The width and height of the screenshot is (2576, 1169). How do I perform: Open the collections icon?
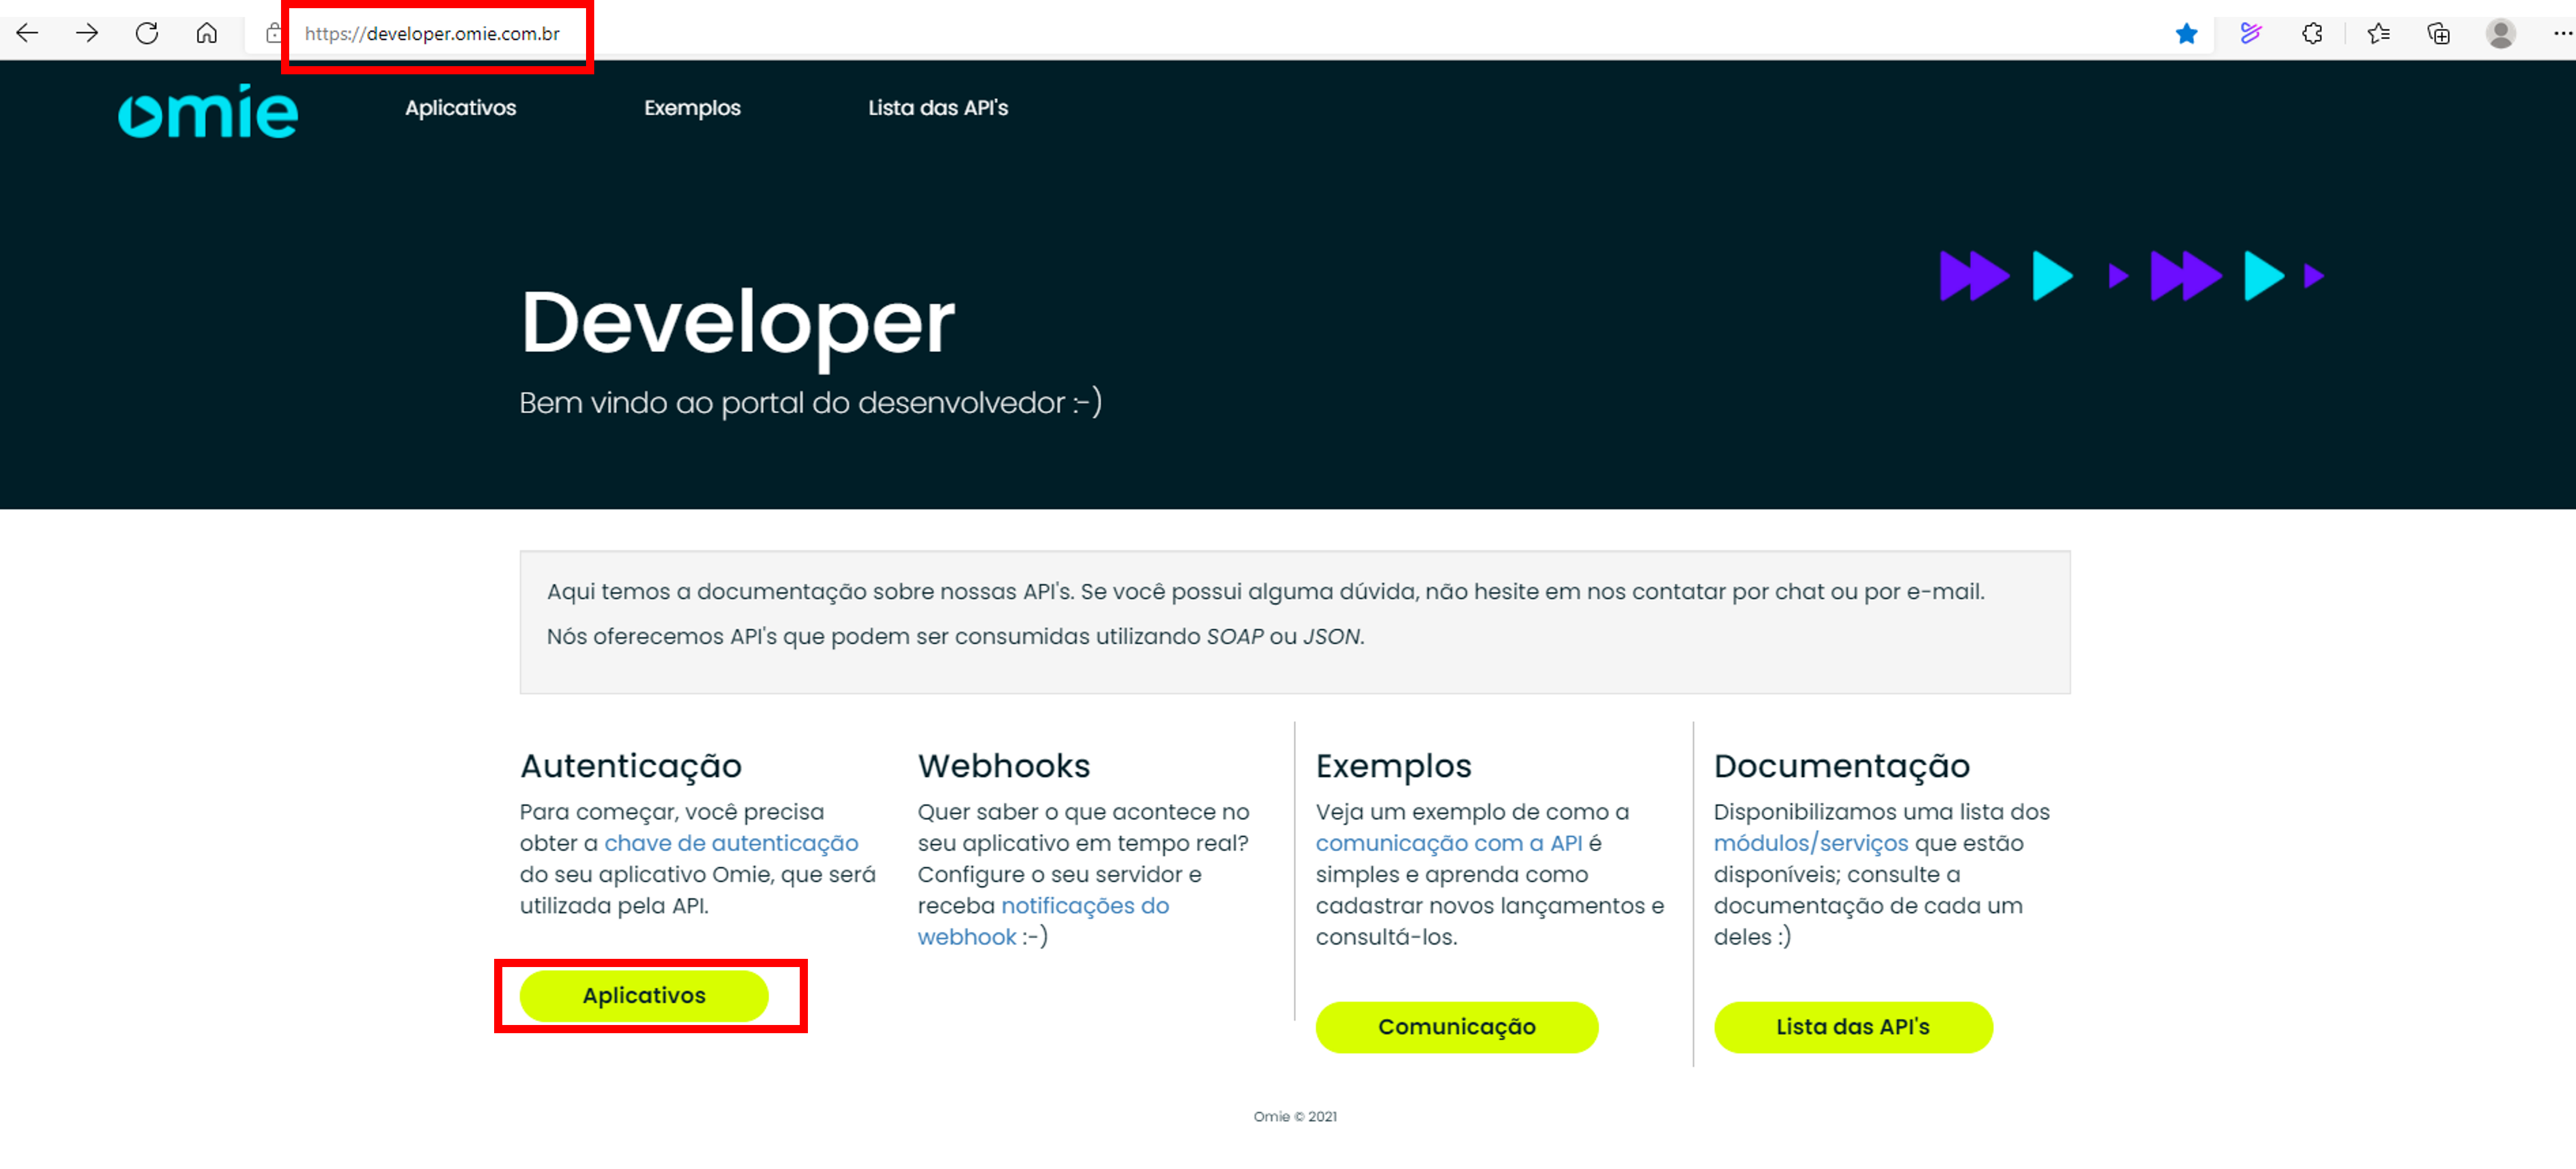coord(2438,34)
